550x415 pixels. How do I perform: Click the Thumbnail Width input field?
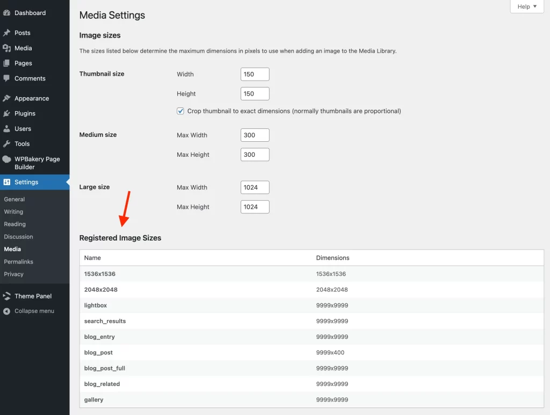pos(255,74)
